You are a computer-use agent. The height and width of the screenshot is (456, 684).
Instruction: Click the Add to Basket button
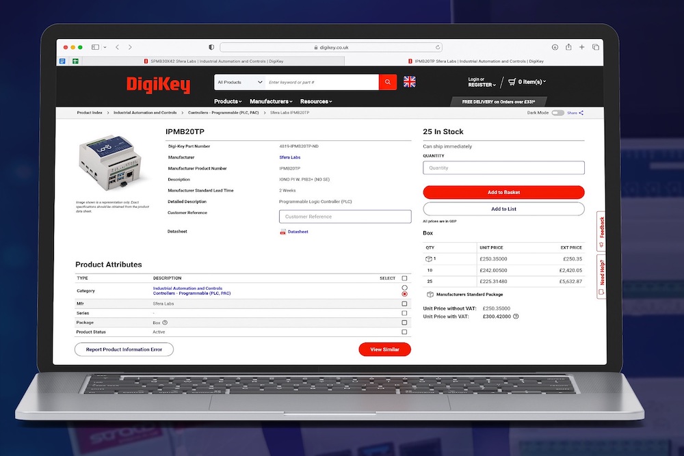point(503,192)
